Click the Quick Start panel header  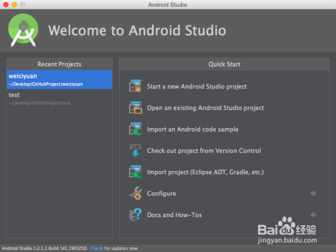pos(224,64)
